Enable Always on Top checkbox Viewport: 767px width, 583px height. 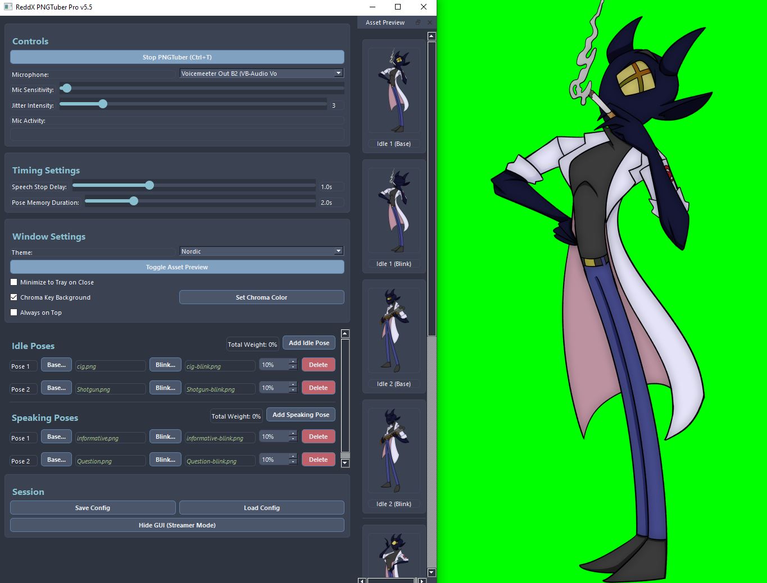14,313
